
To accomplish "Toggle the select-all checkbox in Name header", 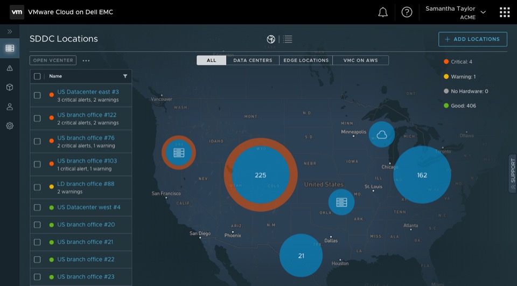I will (37, 76).
